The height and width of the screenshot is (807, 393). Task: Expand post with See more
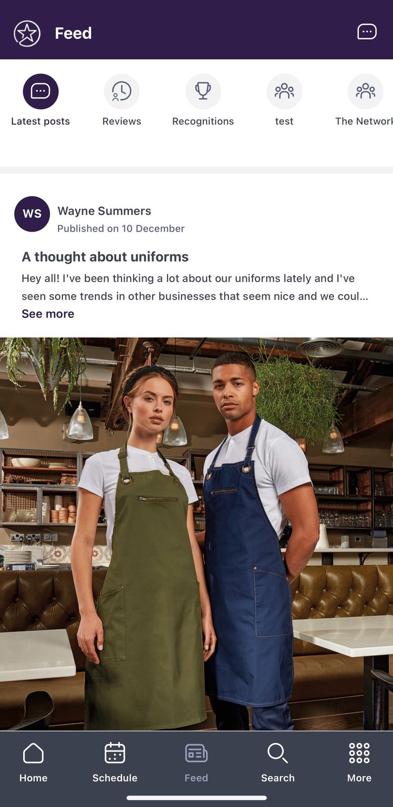tap(48, 314)
